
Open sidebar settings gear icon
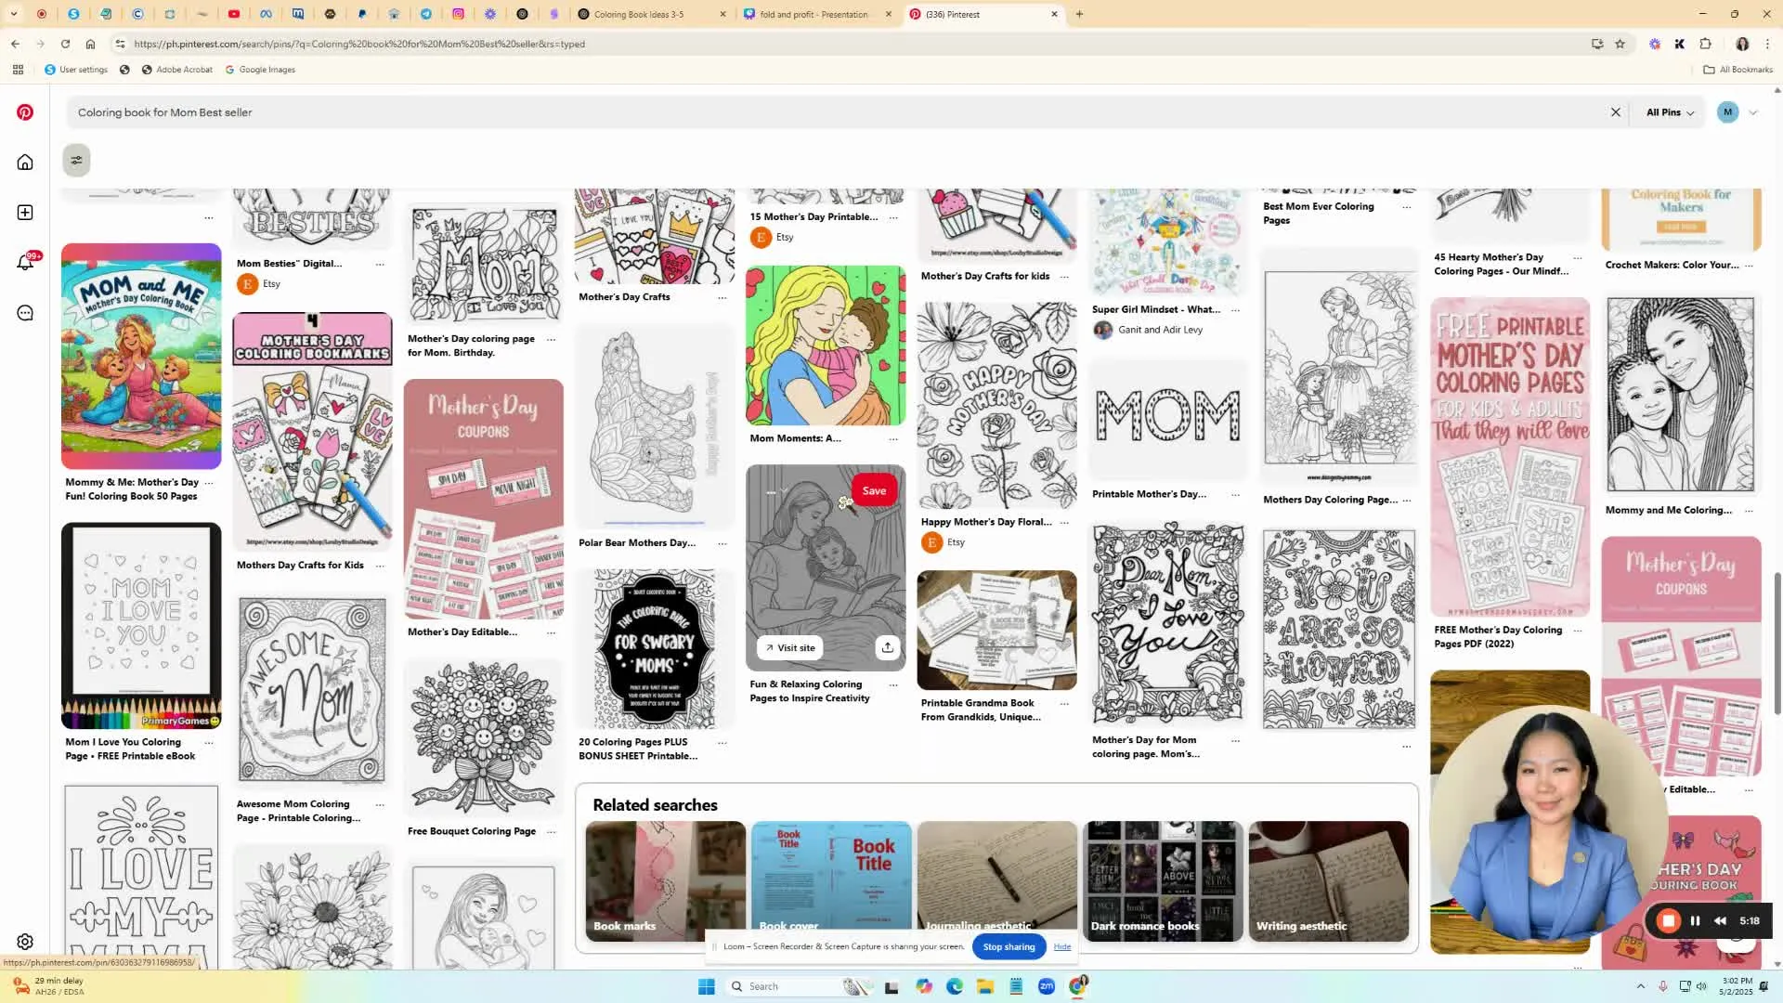tap(25, 942)
